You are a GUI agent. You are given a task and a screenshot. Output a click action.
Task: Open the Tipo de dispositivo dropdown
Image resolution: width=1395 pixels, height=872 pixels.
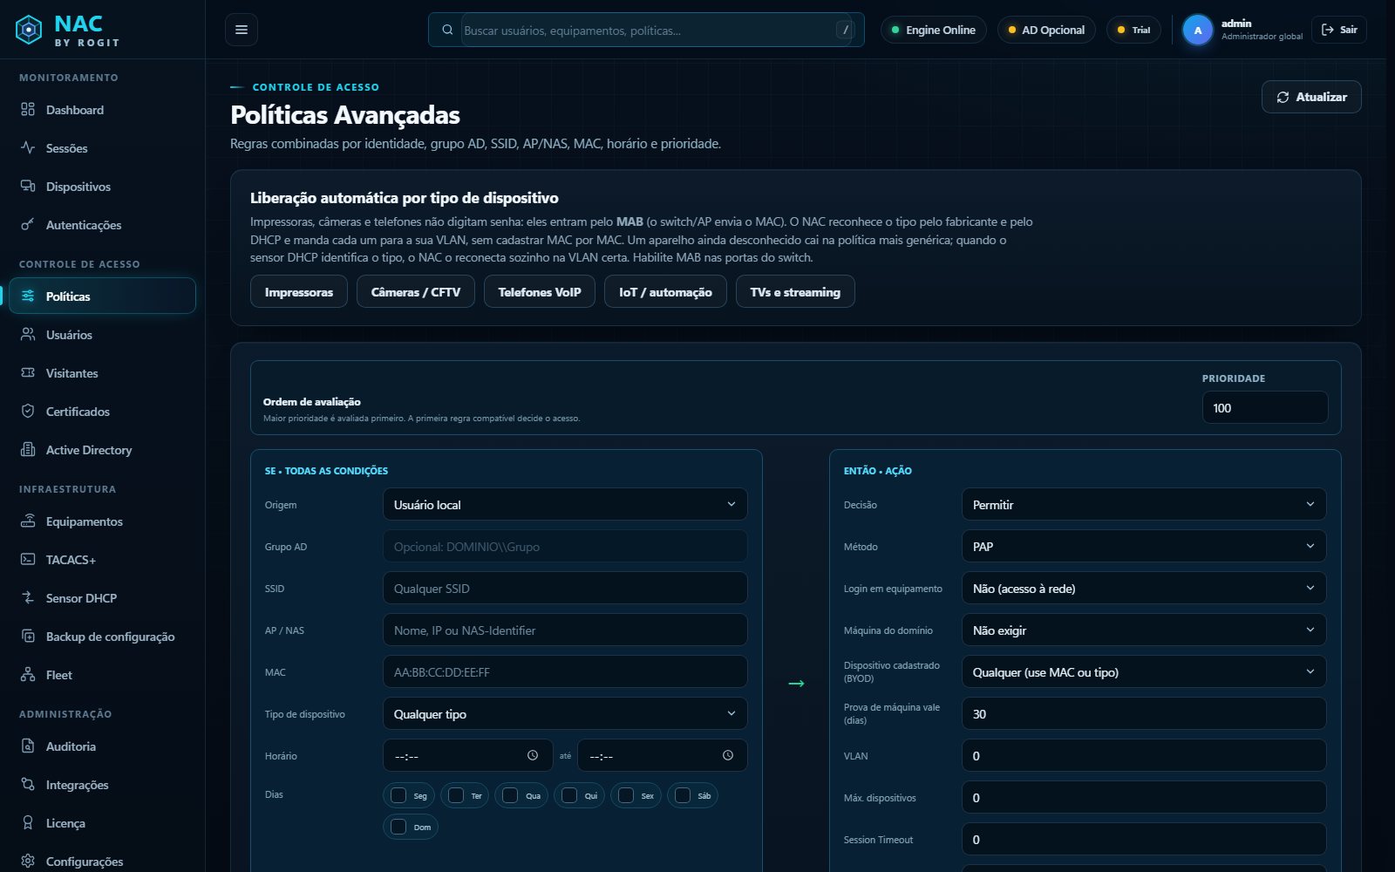(565, 713)
